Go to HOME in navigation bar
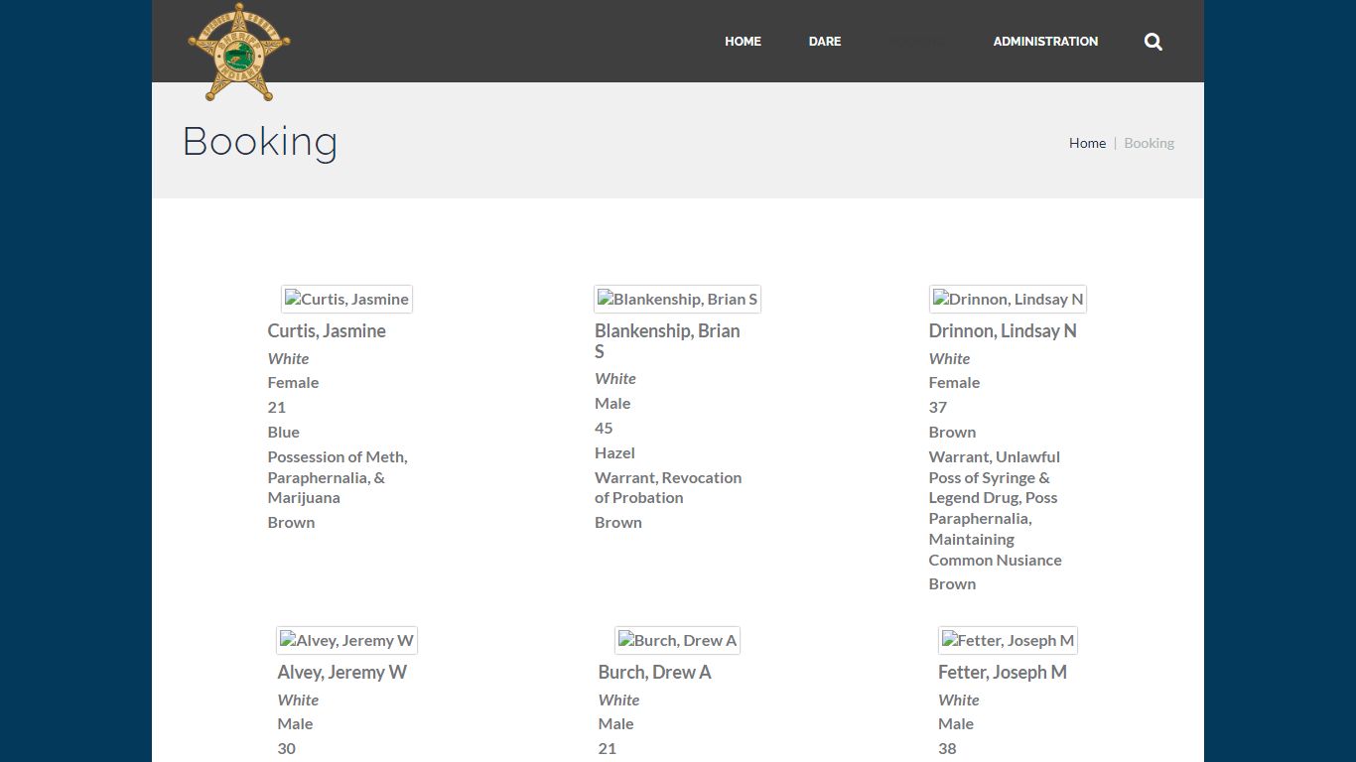This screenshot has height=762, width=1356. [743, 42]
